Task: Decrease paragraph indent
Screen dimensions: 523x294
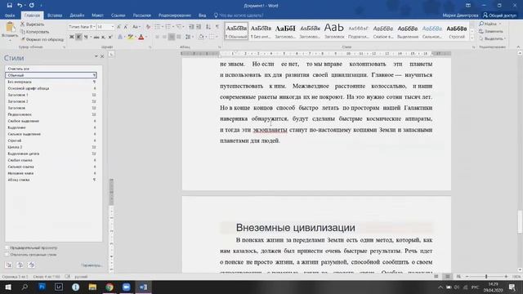Action: (x=191, y=27)
